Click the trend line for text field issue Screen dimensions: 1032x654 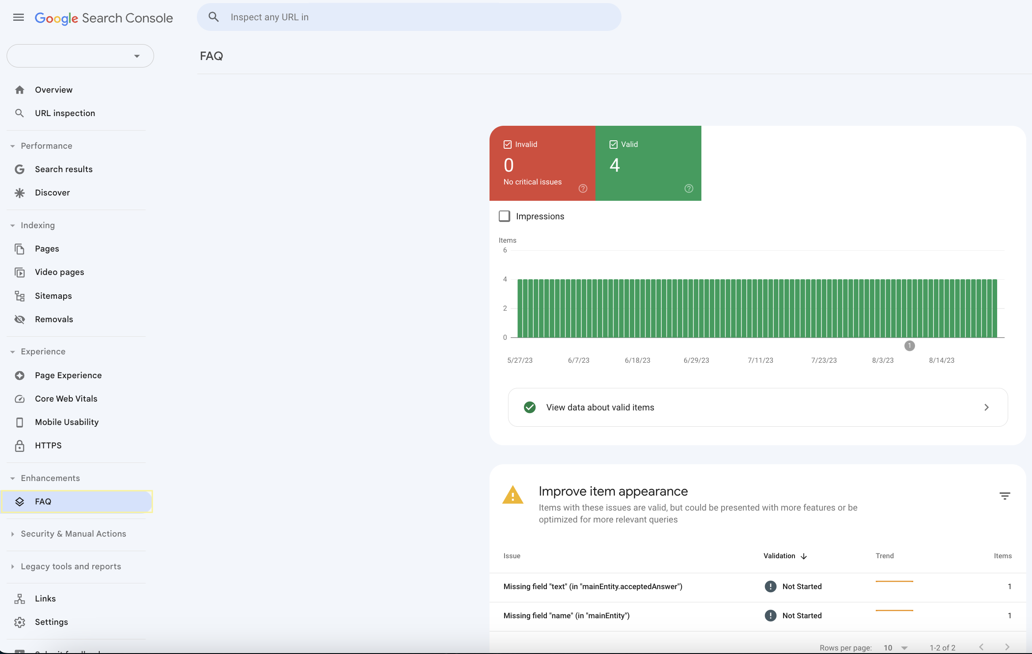pos(894,582)
